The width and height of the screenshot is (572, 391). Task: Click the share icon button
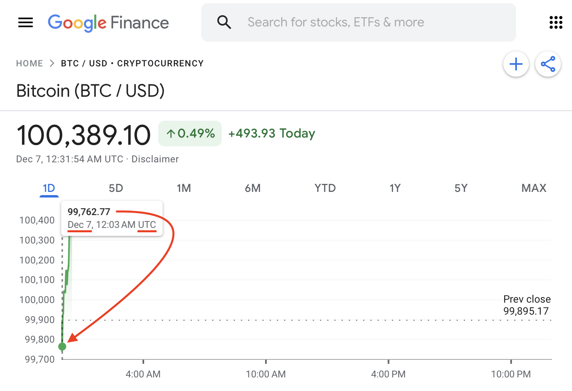pos(548,64)
